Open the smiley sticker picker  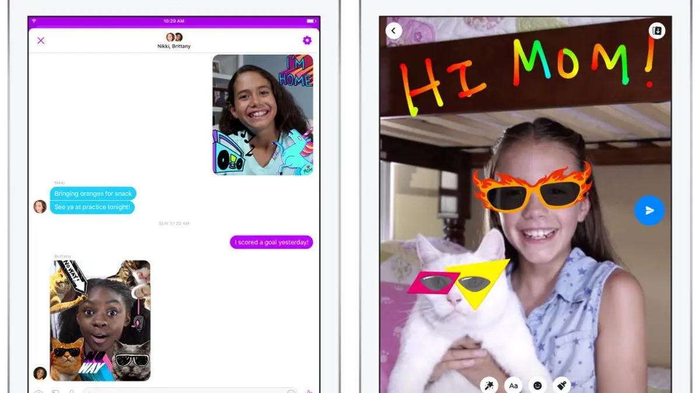(537, 385)
